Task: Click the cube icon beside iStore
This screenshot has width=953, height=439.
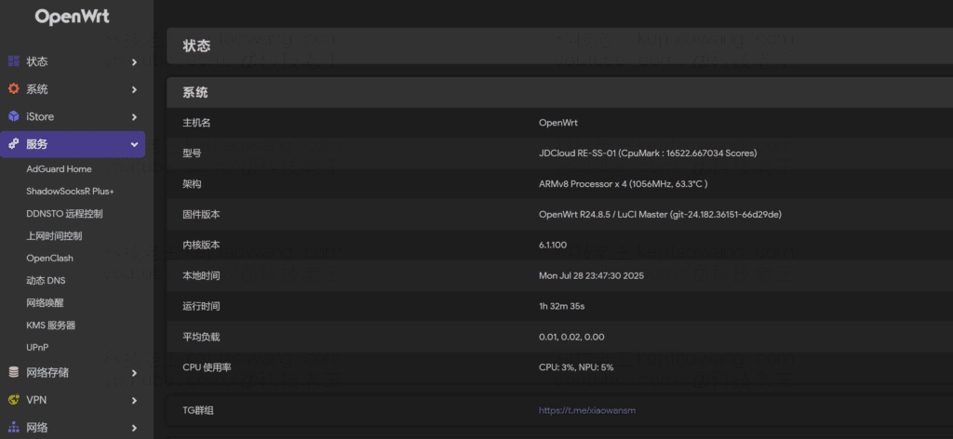Action: (13, 117)
